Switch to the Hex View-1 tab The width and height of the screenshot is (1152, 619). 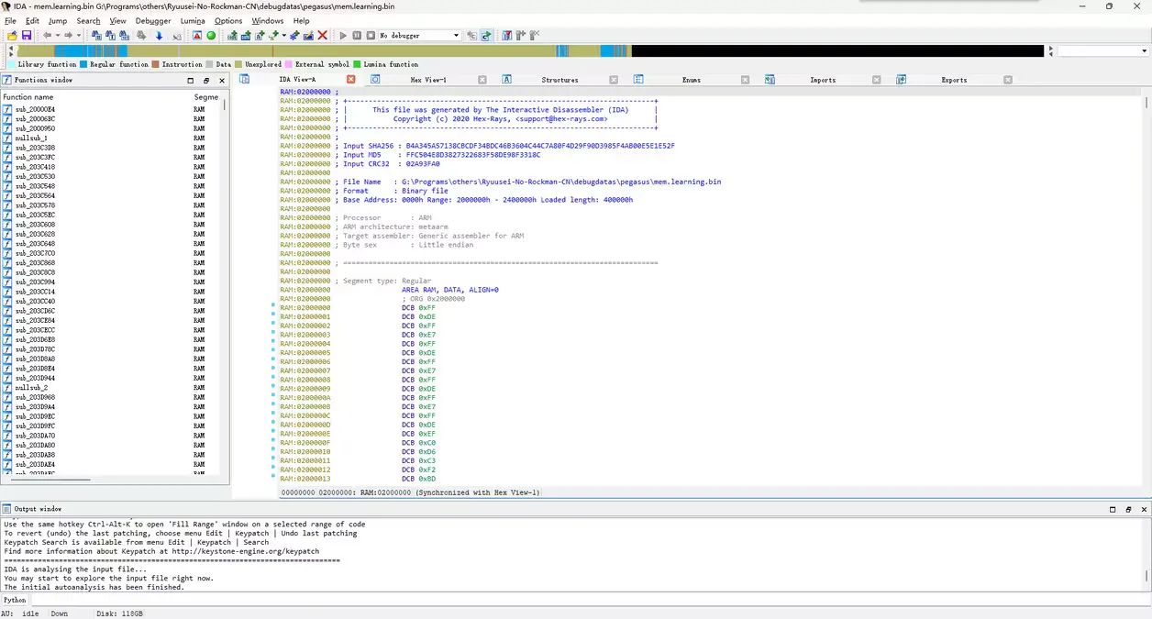427,80
